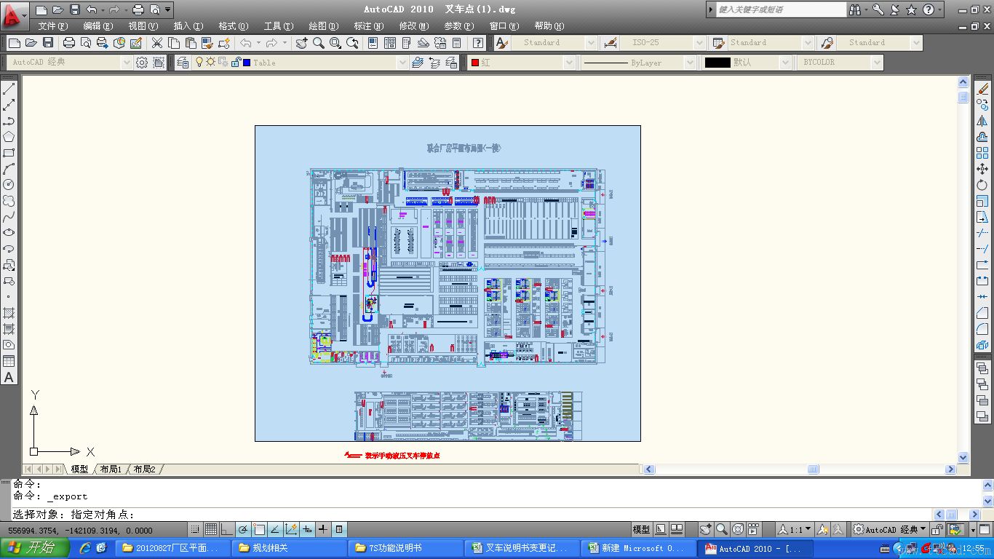Toggle Grid display in the status bar

coord(211,530)
